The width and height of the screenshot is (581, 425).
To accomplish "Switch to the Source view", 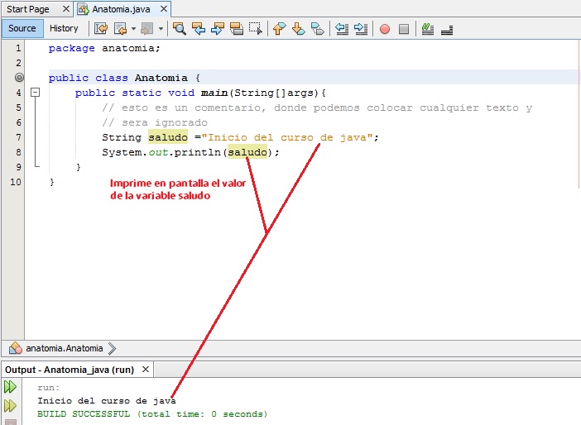I will (x=22, y=28).
